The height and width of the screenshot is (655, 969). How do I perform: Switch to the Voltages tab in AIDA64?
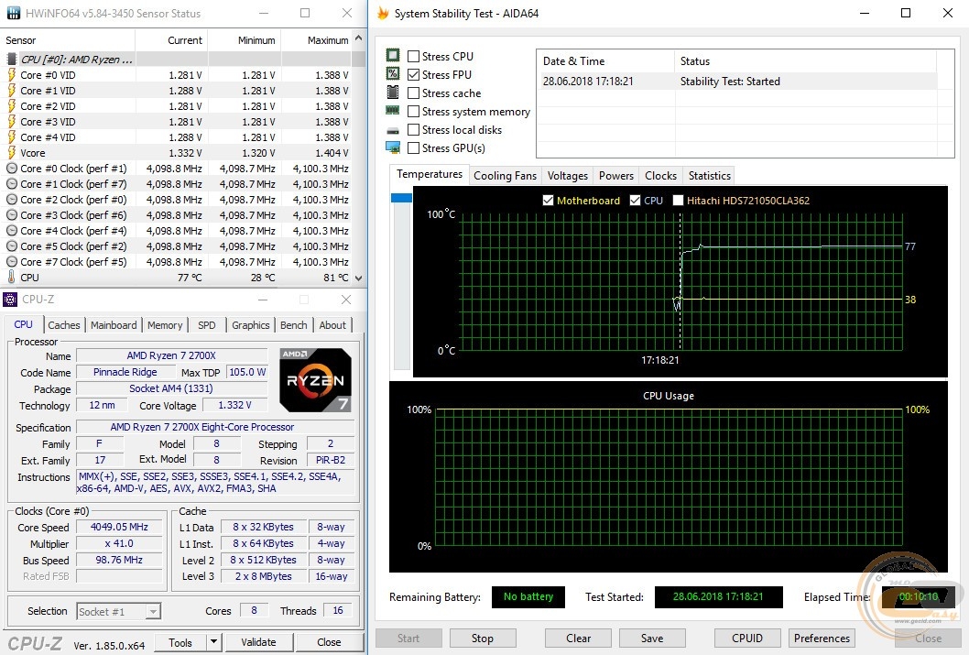567,176
